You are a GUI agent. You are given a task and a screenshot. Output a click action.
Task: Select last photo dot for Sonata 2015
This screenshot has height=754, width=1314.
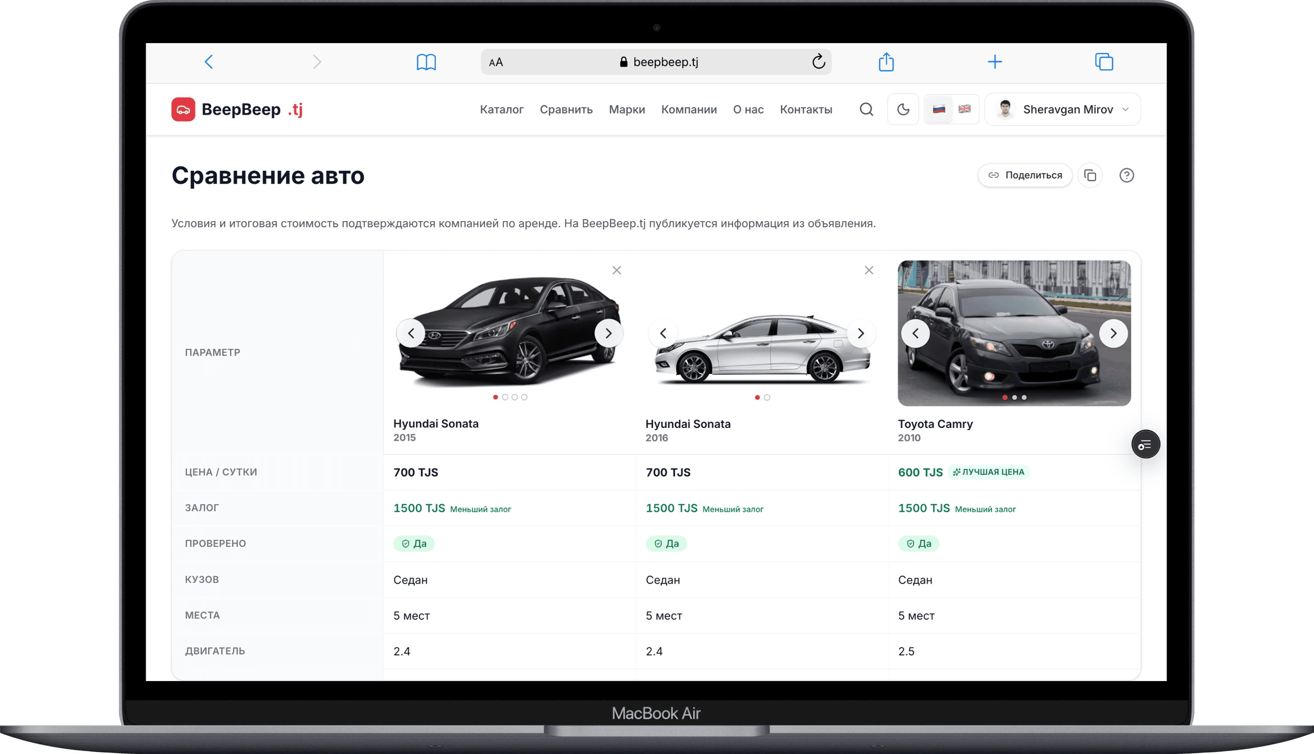pos(524,397)
